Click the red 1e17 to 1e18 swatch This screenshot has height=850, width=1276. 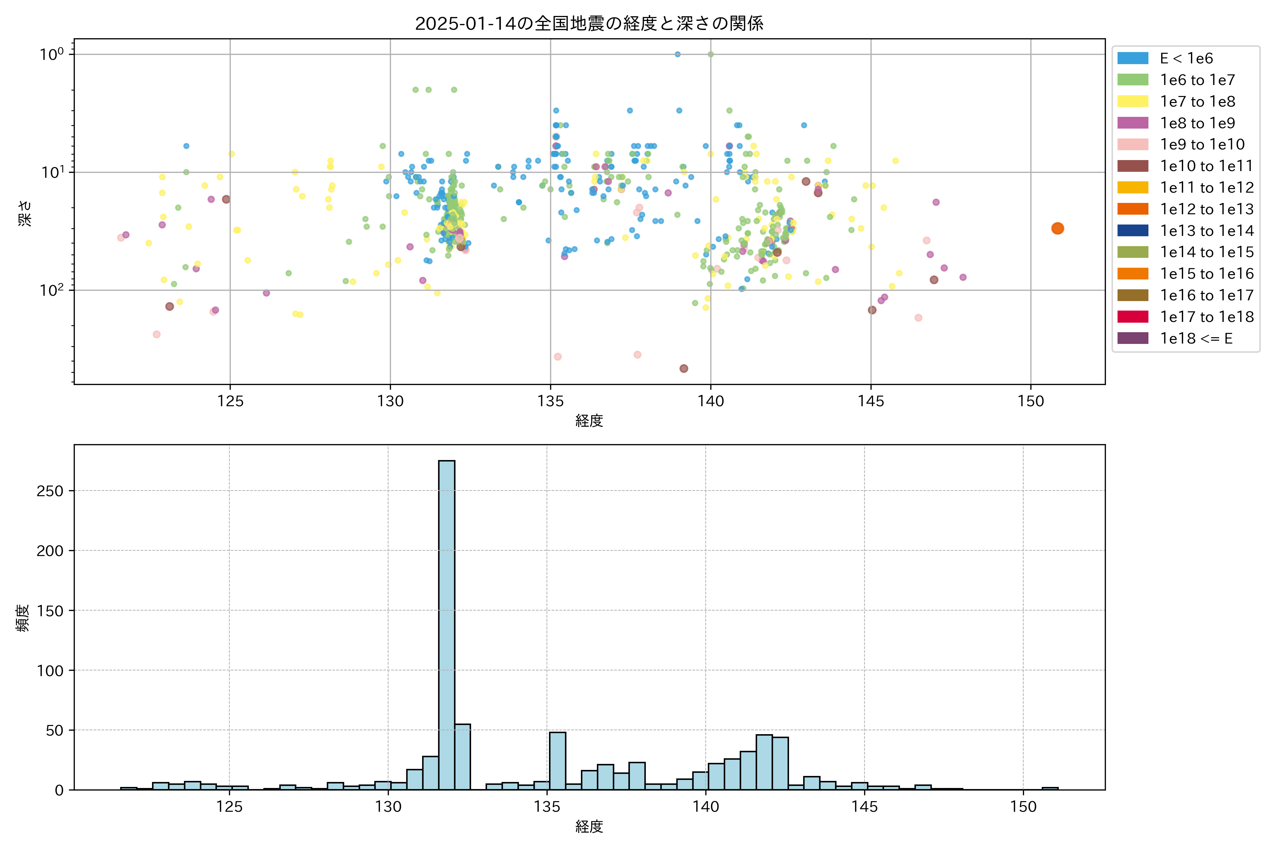(x=1133, y=317)
